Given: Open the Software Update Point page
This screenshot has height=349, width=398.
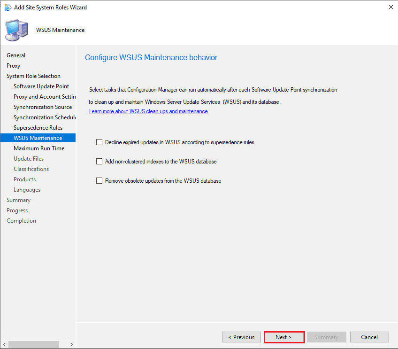Looking at the screenshot, I should [x=41, y=86].
